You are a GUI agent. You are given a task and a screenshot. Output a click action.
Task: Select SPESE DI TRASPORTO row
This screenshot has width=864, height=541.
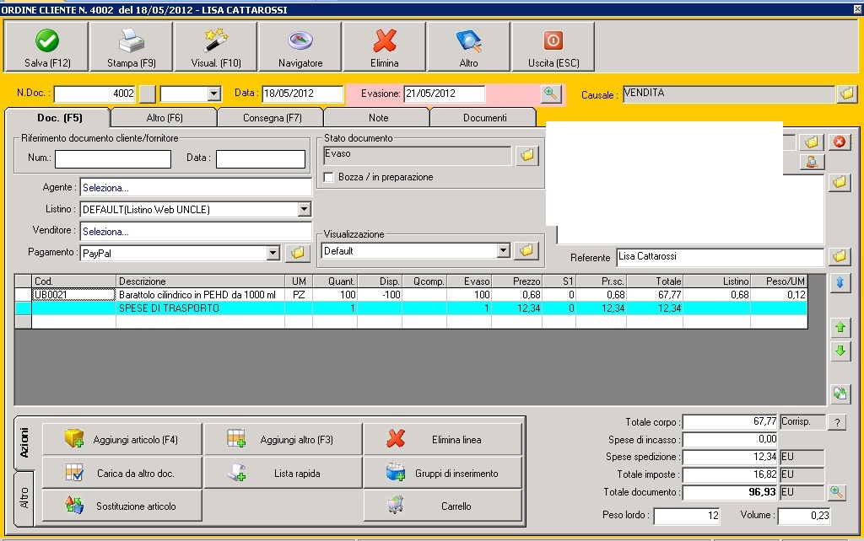(x=411, y=308)
